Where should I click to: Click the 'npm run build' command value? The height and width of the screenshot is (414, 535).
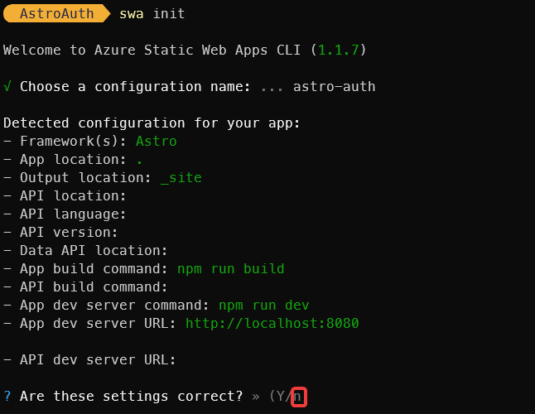coord(231,269)
